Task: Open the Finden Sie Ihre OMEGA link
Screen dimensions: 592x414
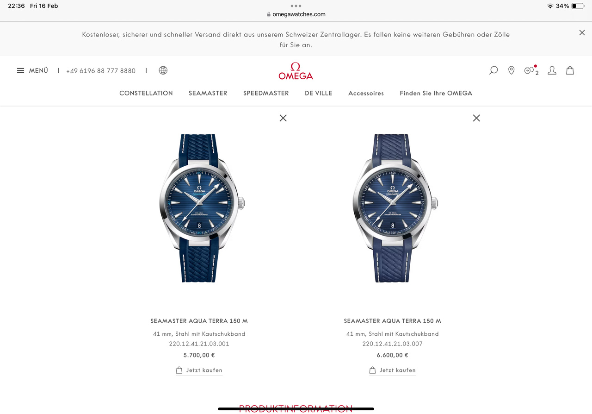Action: point(436,93)
